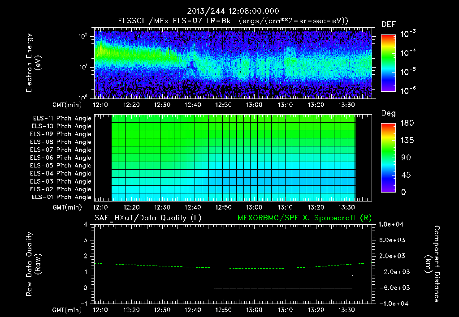Select the green MEXORBMC/SPF X, Spacecraft (R) title

pyautogui.click(x=304, y=218)
